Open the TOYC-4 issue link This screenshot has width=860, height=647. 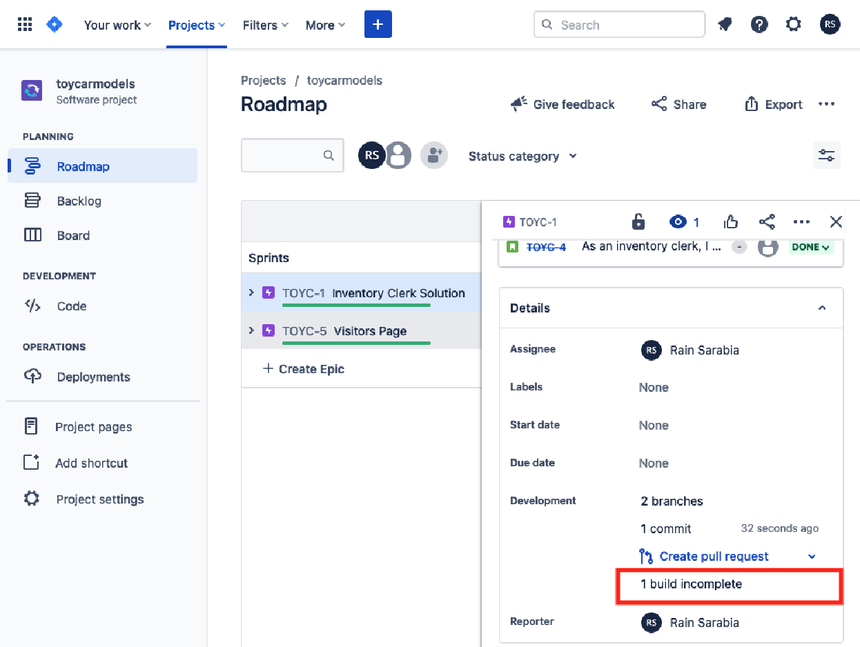[x=546, y=246]
